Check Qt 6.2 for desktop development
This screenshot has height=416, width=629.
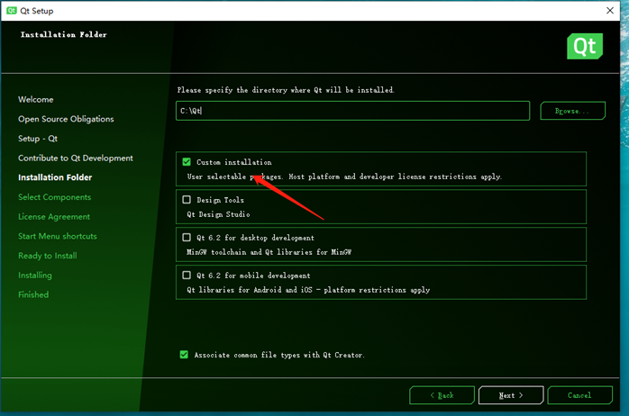[187, 237]
